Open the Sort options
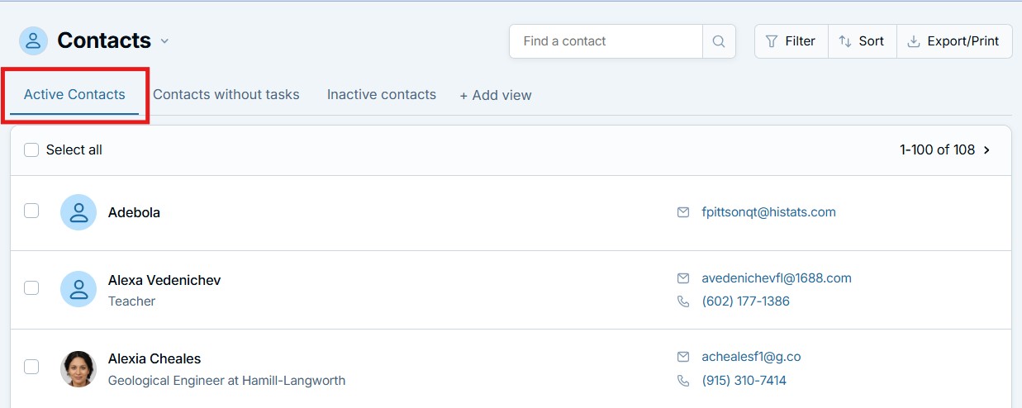The image size is (1022, 408). [862, 41]
